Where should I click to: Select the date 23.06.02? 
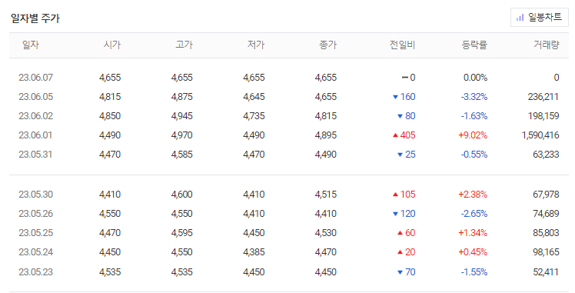click(35, 116)
